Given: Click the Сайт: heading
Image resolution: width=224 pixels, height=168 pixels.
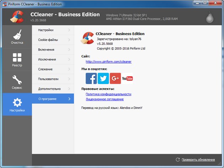Looking at the screenshot, I should click(86, 56).
